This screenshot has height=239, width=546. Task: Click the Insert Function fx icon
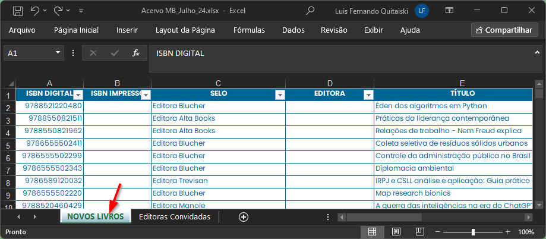coord(135,53)
